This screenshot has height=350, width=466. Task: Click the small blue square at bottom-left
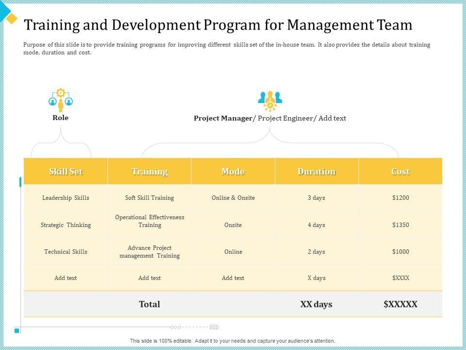pos(17,331)
